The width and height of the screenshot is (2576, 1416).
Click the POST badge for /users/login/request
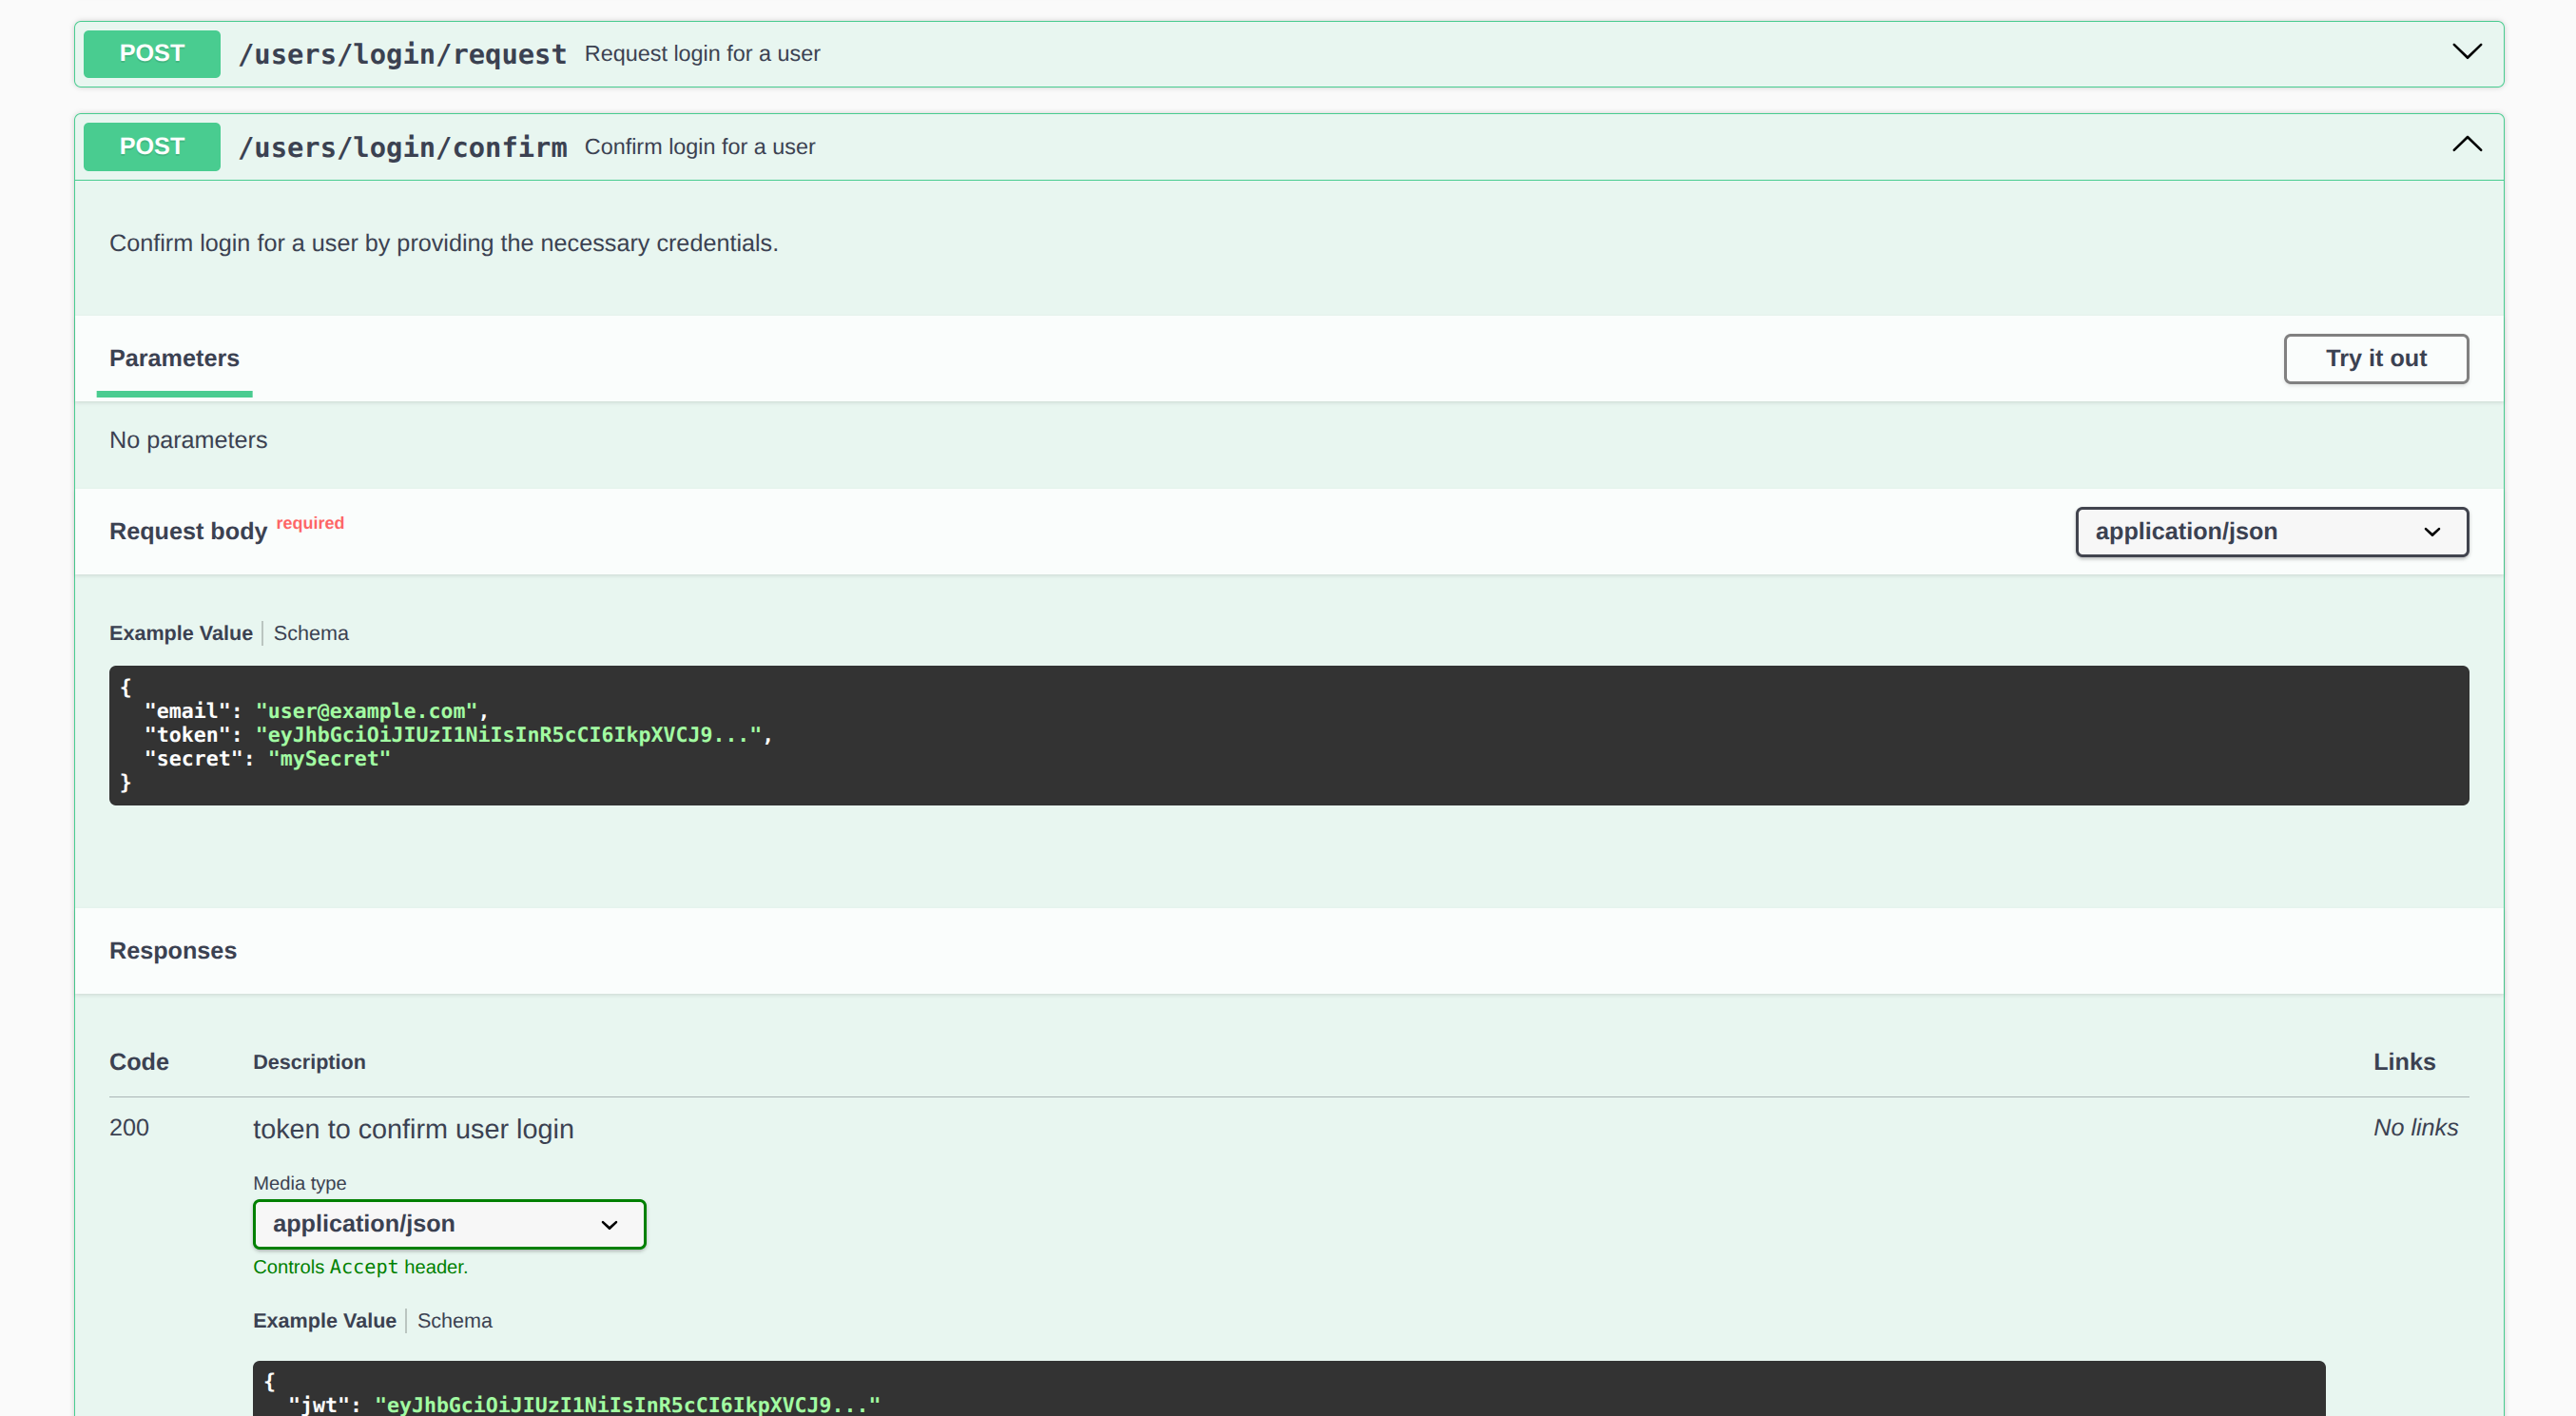coord(152,53)
